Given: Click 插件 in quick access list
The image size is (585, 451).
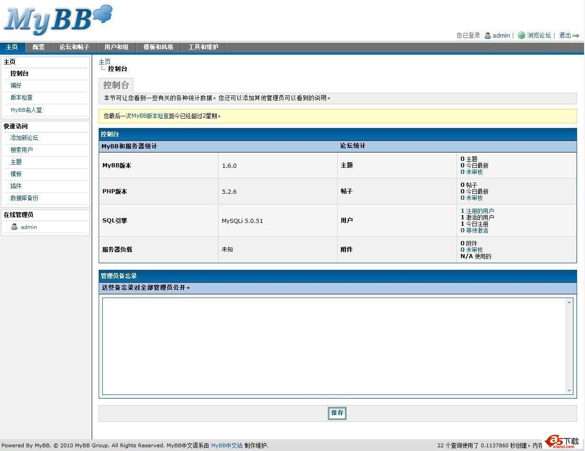Looking at the screenshot, I should pyautogui.click(x=16, y=186).
